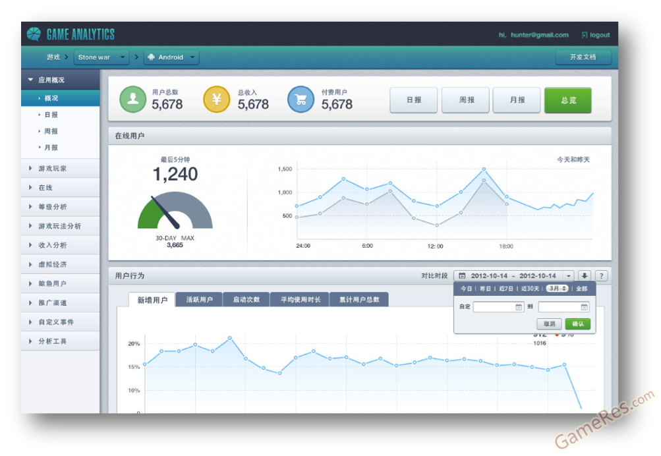
Task: Click the logout link
Action: coord(596,35)
